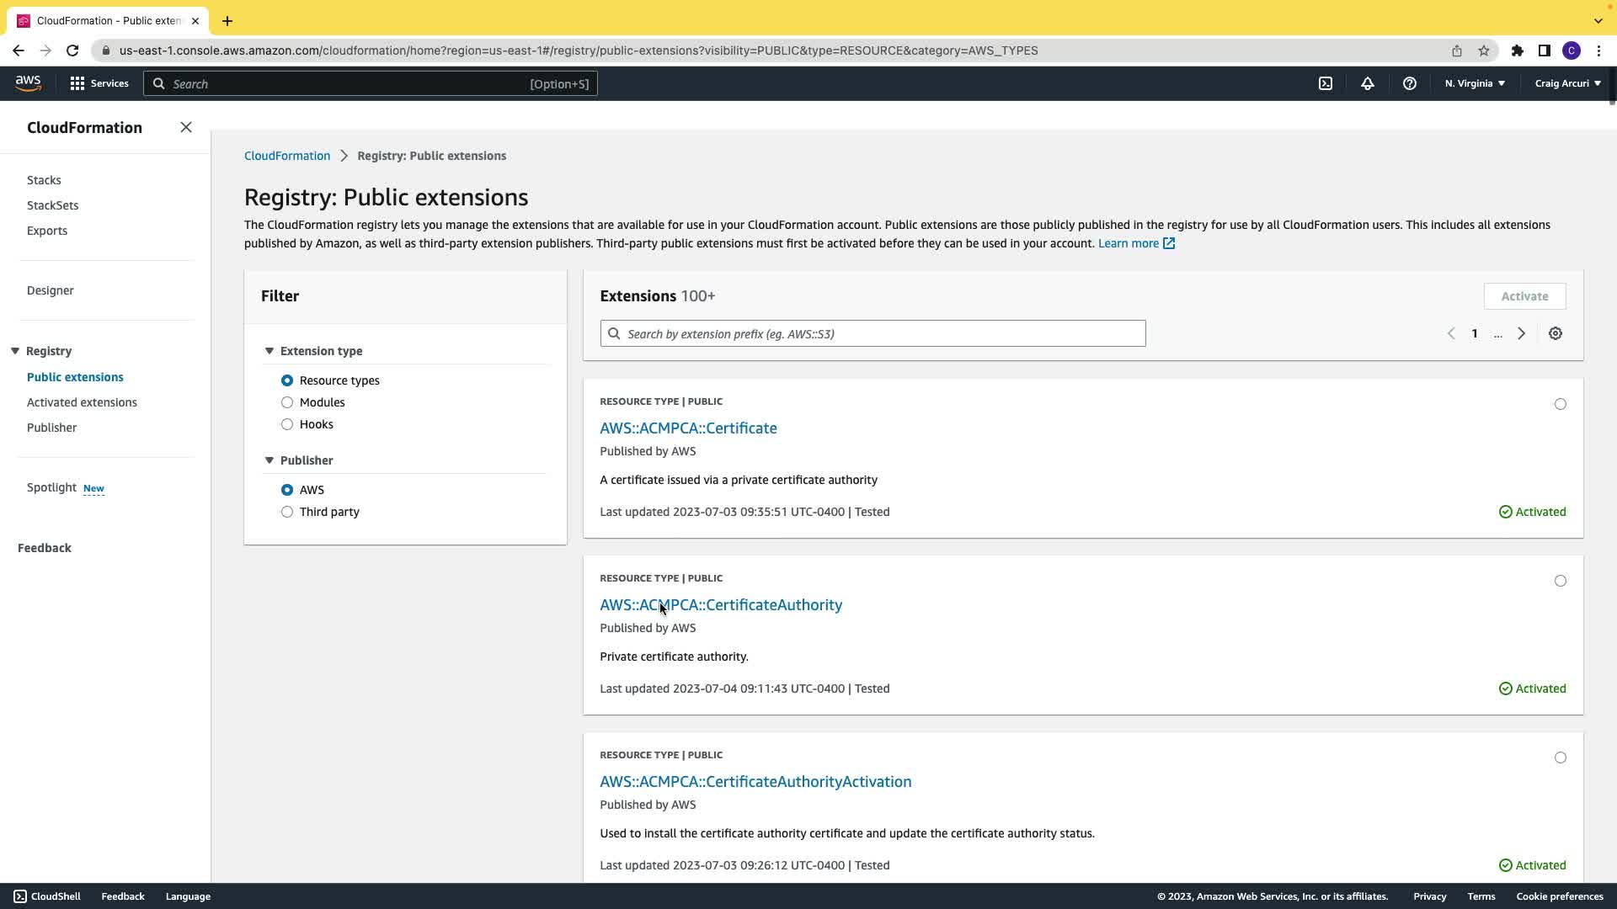
Task: Select the Hooks extension type
Action: tap(287, 424)
